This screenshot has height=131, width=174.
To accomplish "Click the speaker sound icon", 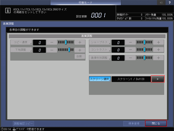I will [x=161, y=2].
